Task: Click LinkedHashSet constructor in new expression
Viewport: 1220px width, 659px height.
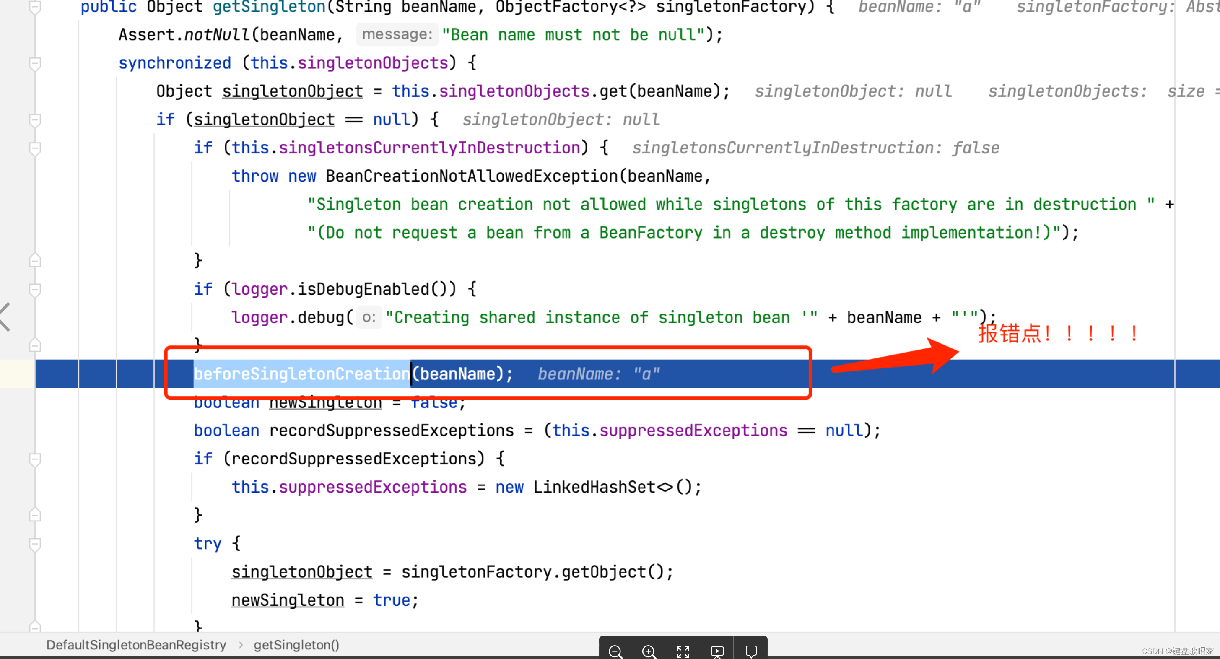Action: 594,487
